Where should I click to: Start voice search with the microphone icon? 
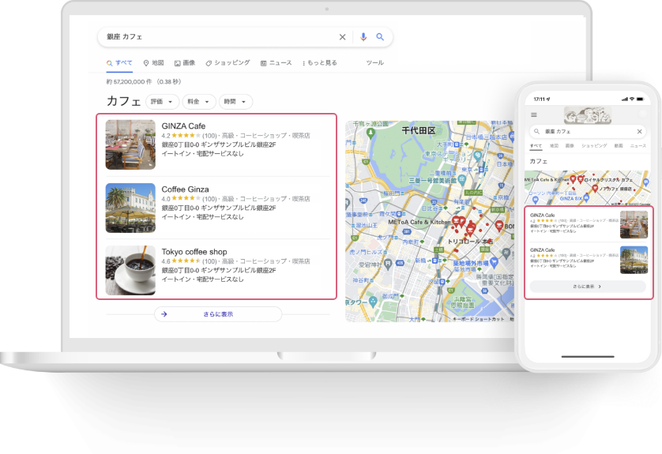[x=363, y=37]
